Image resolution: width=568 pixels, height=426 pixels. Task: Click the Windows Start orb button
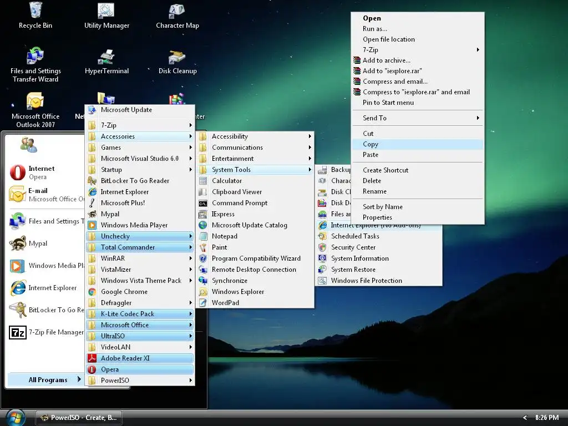coord(15,418)
